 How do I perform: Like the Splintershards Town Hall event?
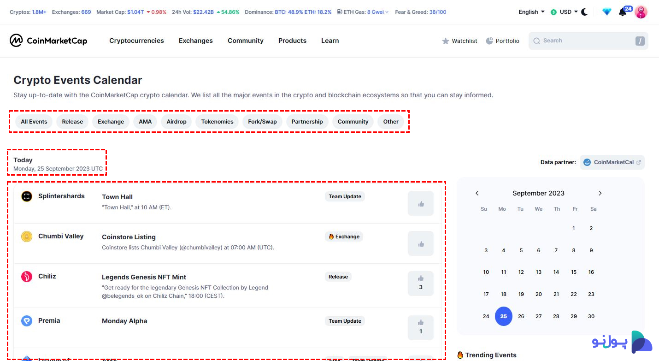tap(421, 203)
